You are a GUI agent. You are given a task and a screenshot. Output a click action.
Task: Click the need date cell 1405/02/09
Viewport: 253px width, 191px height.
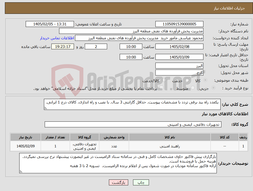[25, 146]
